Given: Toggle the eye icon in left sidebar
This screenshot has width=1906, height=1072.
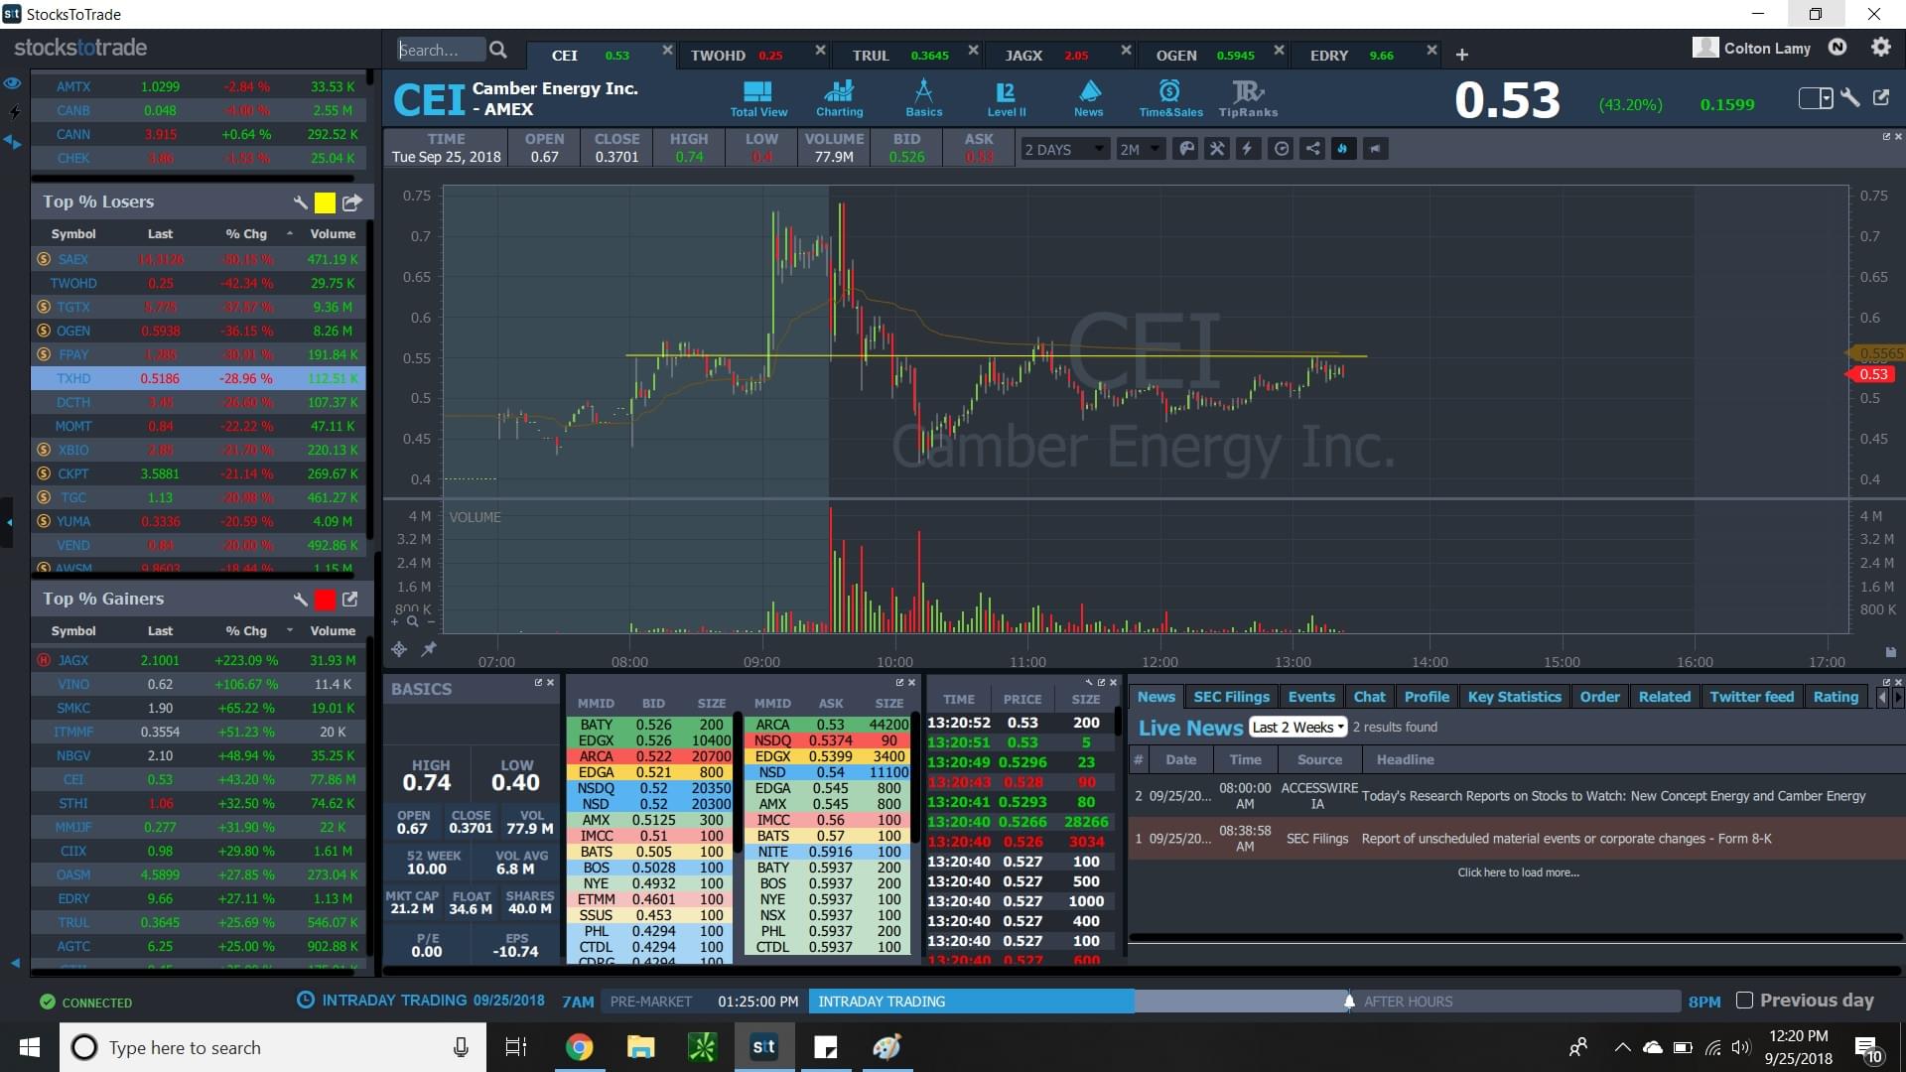Looking at the screenshot, I should [12, 84].
